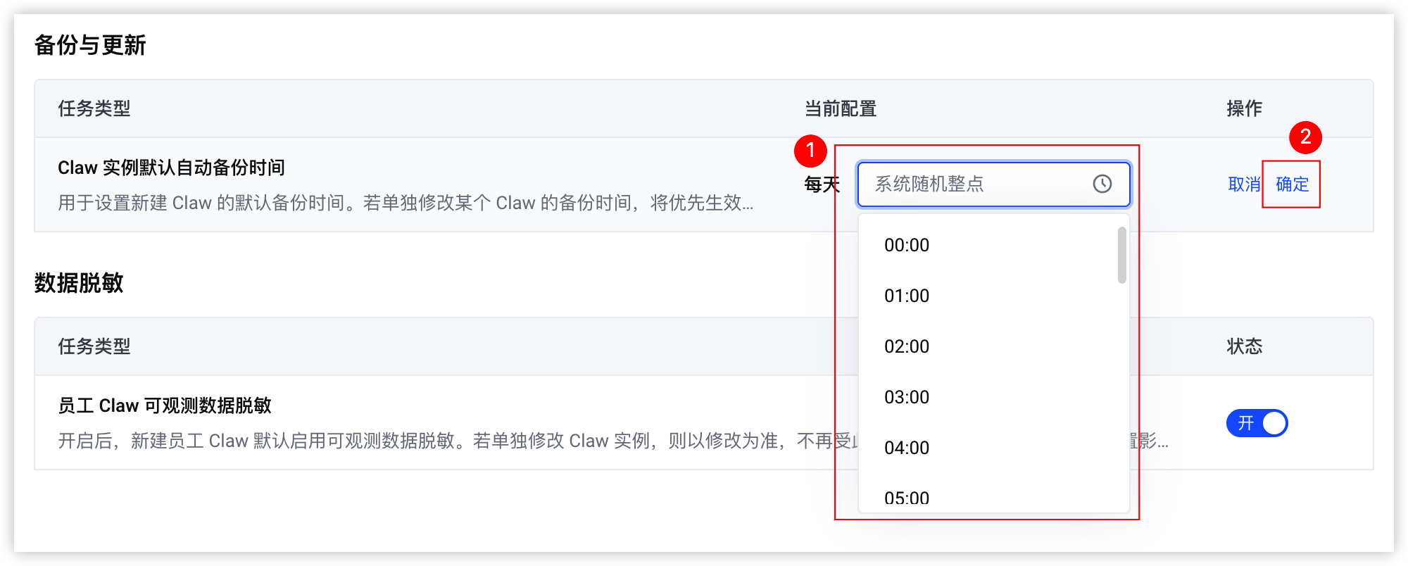Click red annotation badge number 1
Viewport: 1408px width, 566px height.
(x=810, y=151)
